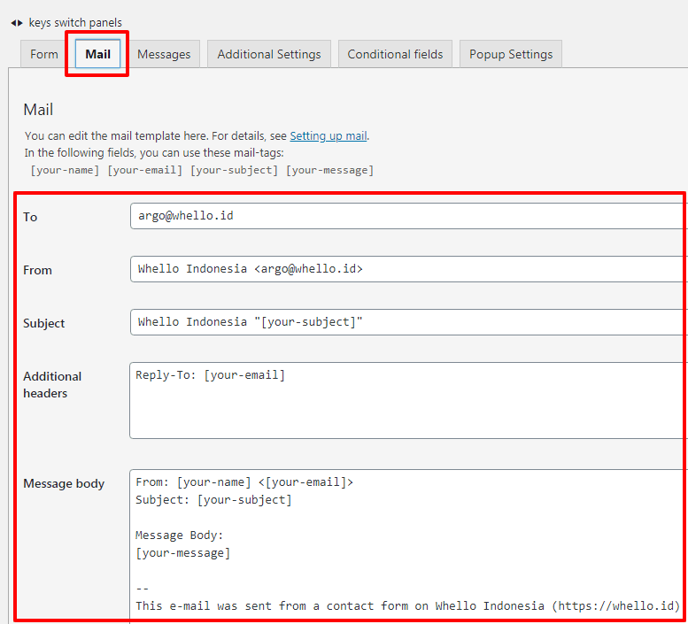Switch to the Popup Settings tab
This screenshot has width=688, height=624.
click(x=511, y=54)
